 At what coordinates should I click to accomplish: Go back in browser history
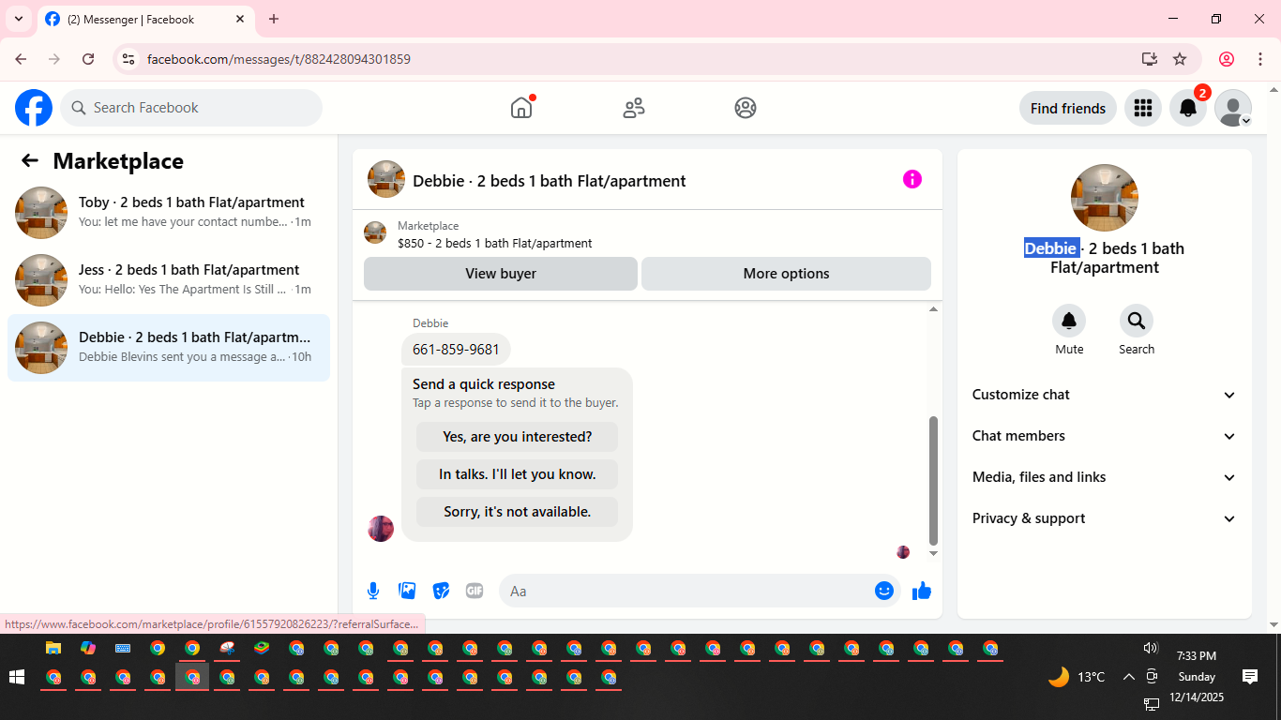click(21, 59)
